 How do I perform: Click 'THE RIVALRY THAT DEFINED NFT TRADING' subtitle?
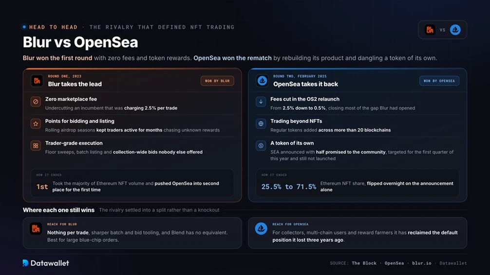click(162, 27)
